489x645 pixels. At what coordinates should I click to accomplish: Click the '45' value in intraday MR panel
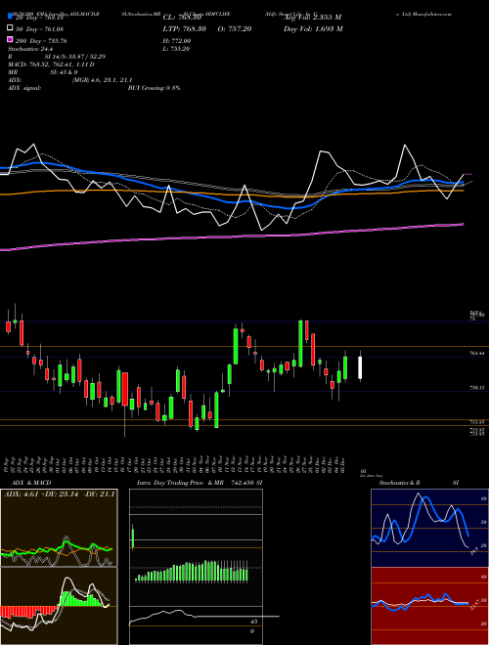254,622
